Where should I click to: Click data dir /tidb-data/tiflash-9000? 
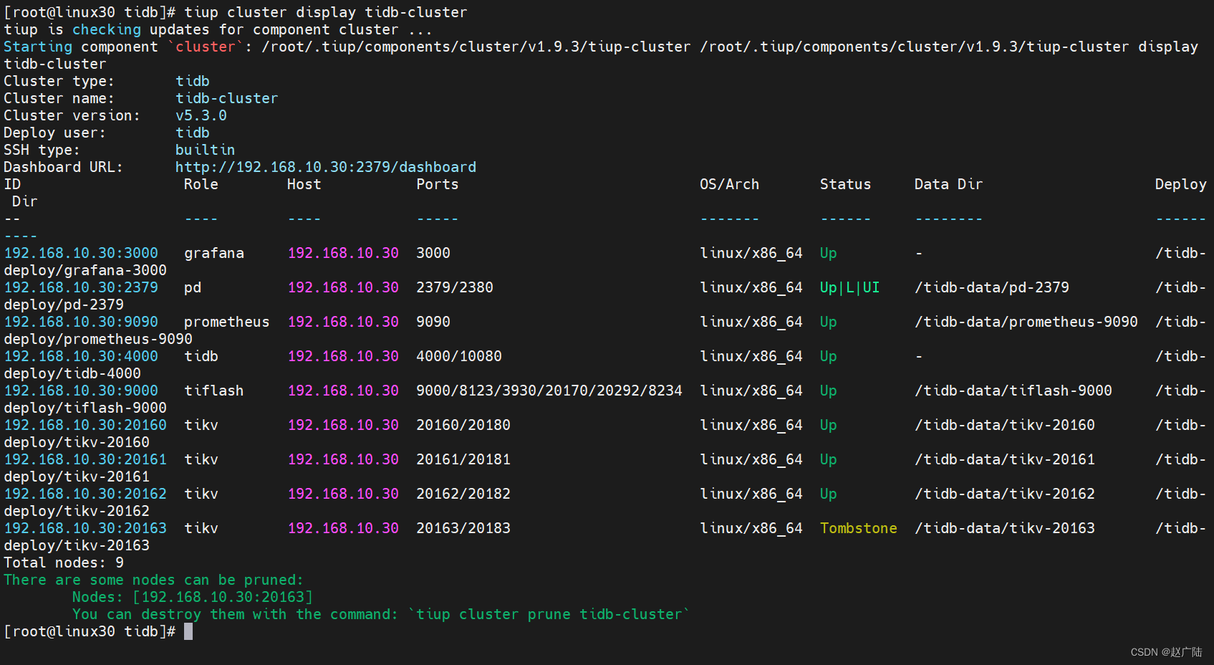tap(1013, 391)
